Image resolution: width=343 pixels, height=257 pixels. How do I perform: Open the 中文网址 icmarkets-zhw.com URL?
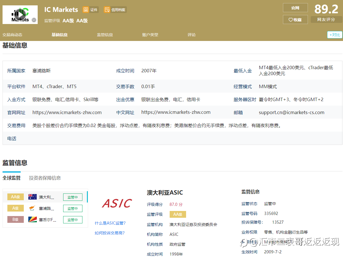[x=176, y=112]
